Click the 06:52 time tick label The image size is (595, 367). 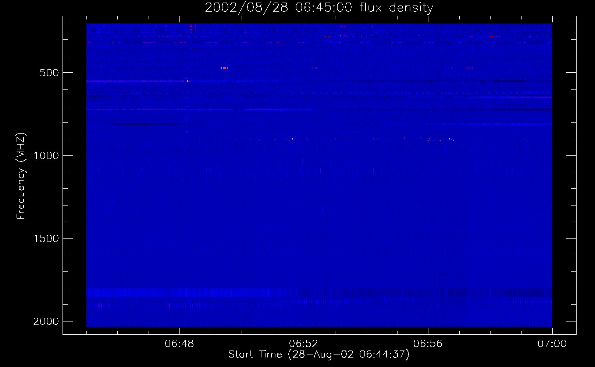(304, 344)
